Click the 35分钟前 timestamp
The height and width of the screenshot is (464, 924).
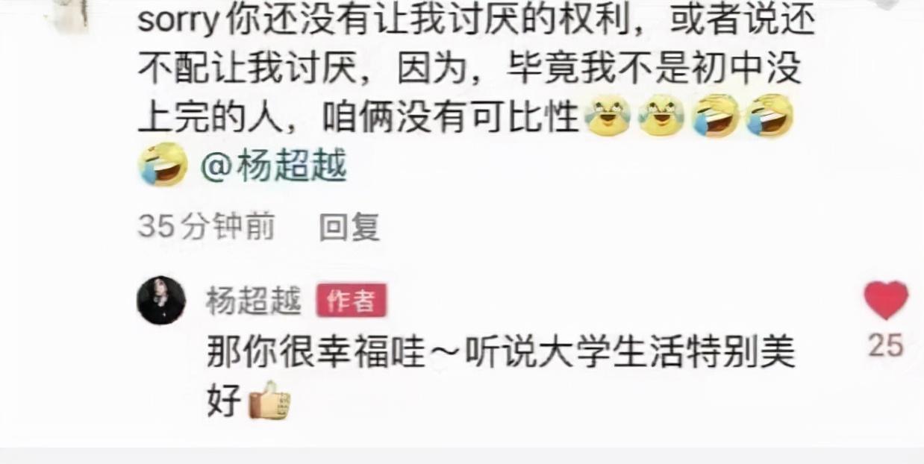pyautogui.click(x=206, y=227)
